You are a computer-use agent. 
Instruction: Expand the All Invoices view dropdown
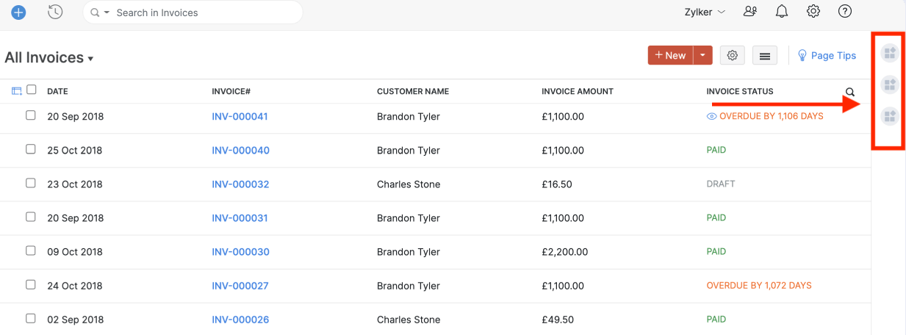tap(90, 59)
